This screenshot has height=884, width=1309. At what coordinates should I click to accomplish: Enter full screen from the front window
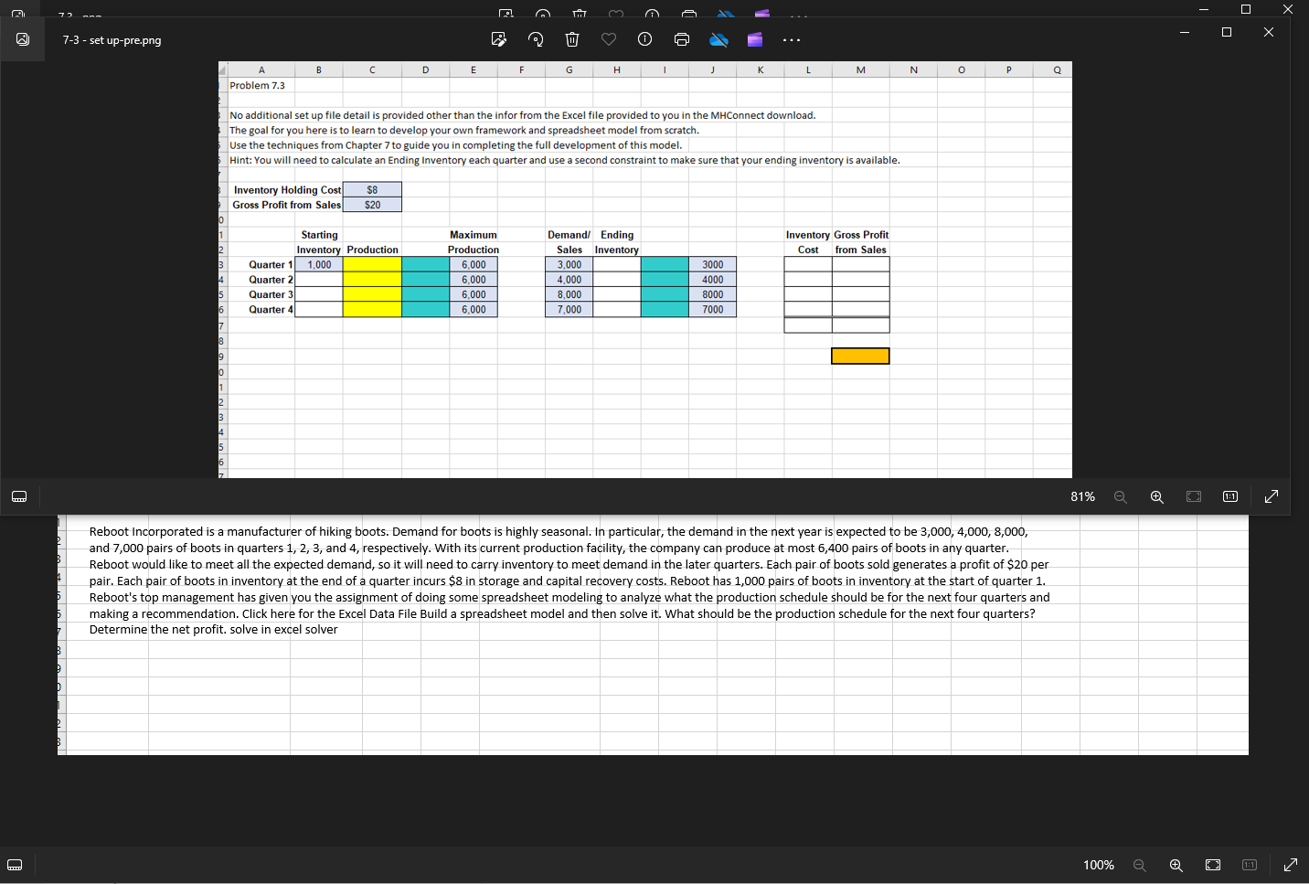tap(1272, 496)
